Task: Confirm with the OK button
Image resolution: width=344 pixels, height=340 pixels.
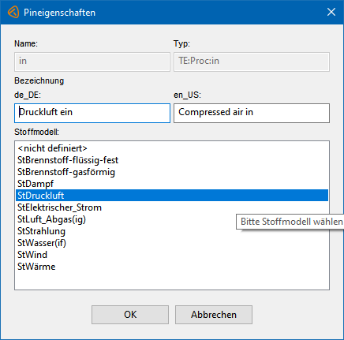Action: pos(130,315)
